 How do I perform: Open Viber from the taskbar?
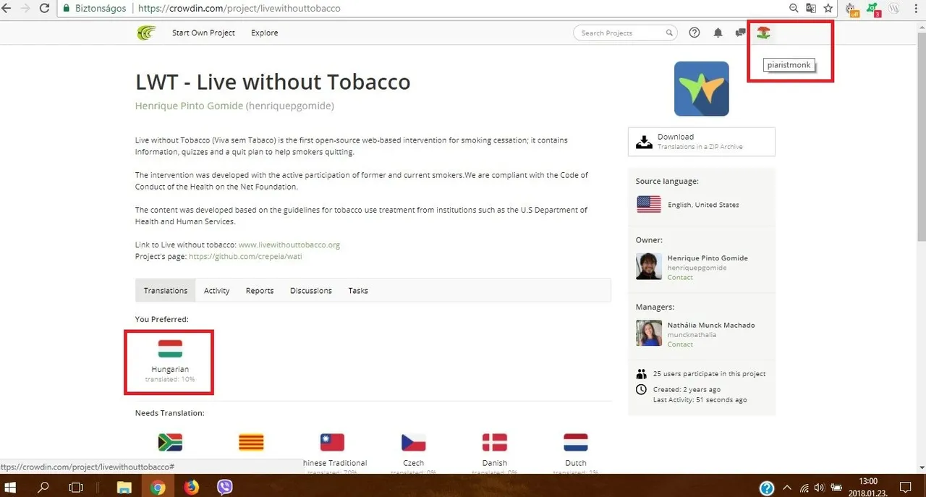pyautogui.click(x=225, y=488)
